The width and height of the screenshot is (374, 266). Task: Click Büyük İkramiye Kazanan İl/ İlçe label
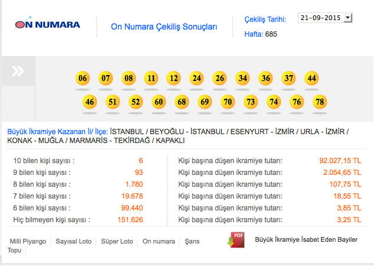point(57,132)
